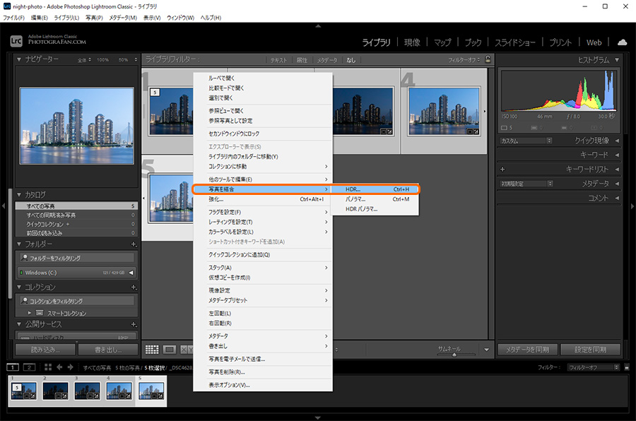This screenshot has height=421, width=636.
Task: Expand the Keywording panel
Action: (617, 155)
